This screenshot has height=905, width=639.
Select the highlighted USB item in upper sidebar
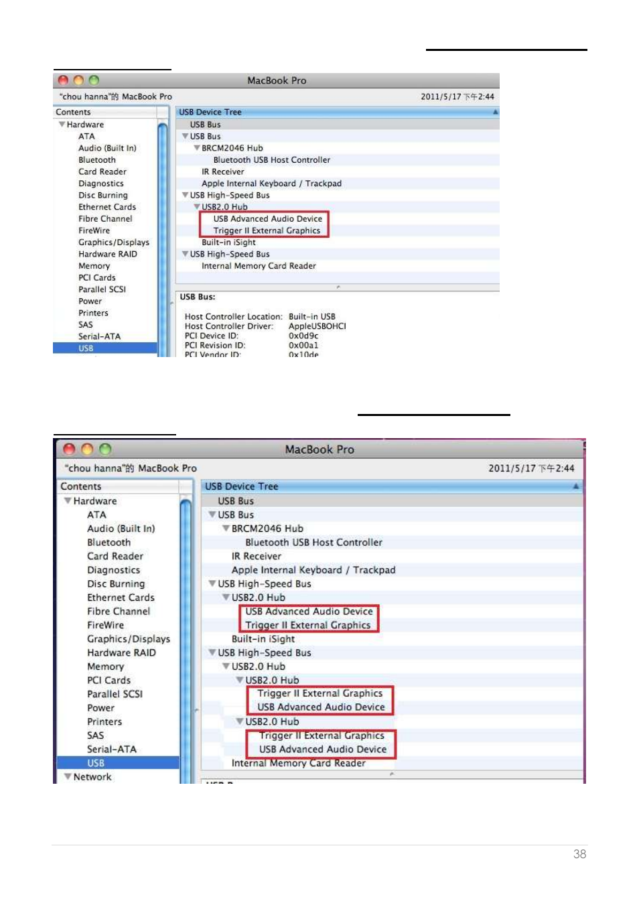(x=105, y=348)
